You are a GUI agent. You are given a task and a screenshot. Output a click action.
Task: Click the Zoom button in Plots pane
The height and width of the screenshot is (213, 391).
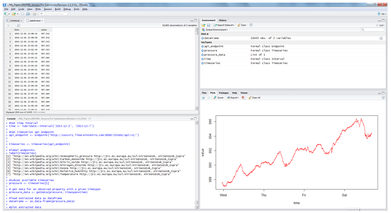218,98
